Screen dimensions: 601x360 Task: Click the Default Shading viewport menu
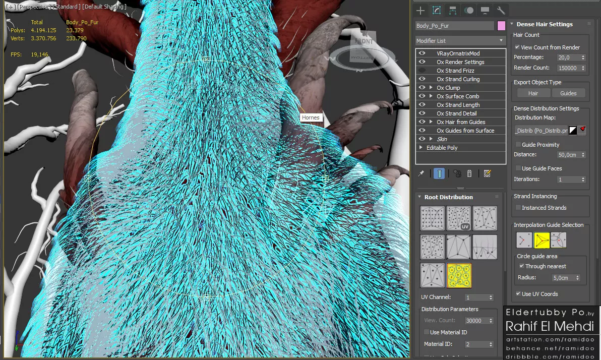(x=105, y=7)
